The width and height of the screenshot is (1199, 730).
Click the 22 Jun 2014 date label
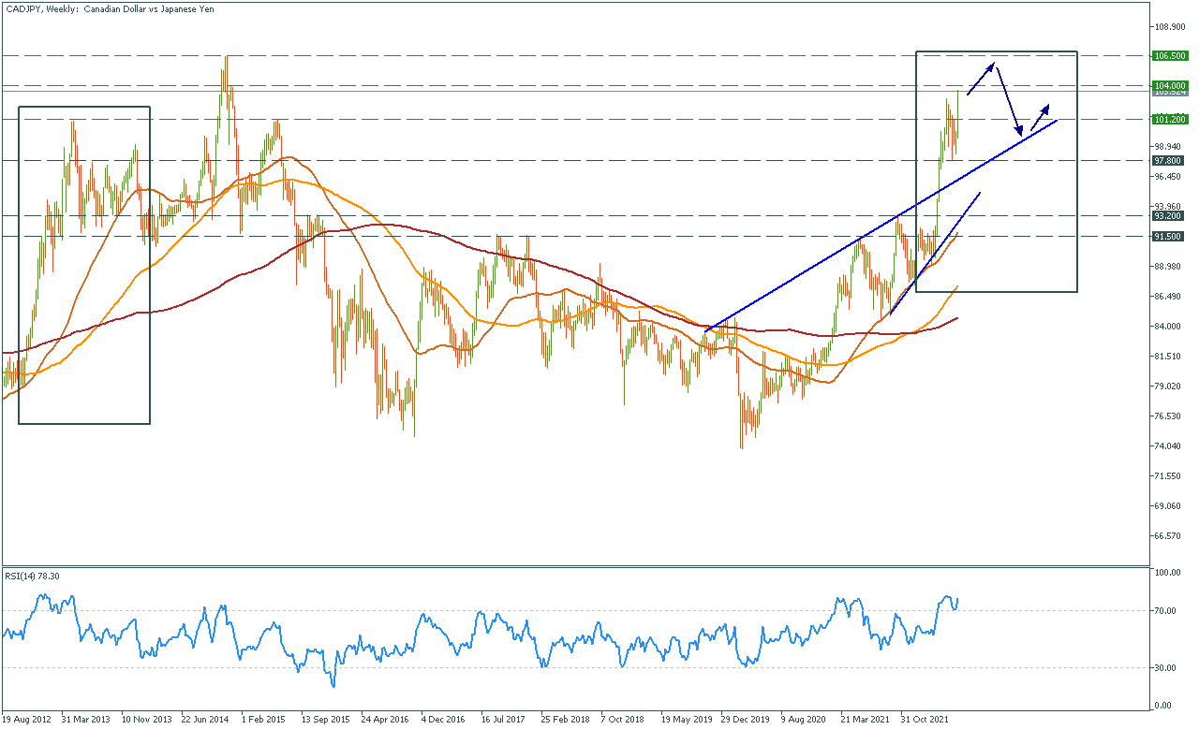[205, 720]
